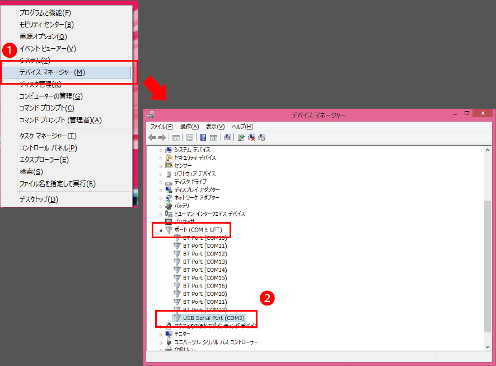Expand the モニター node
This screenshot has height=366, width=496.
coord(161,335)
